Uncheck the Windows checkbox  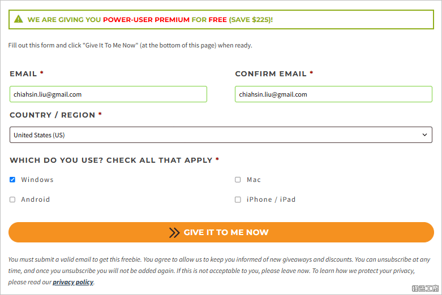pyautogui.click(x=12, y=180)
